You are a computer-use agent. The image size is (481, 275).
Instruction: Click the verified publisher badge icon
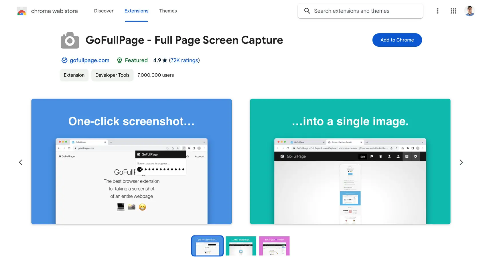[64, 60]
